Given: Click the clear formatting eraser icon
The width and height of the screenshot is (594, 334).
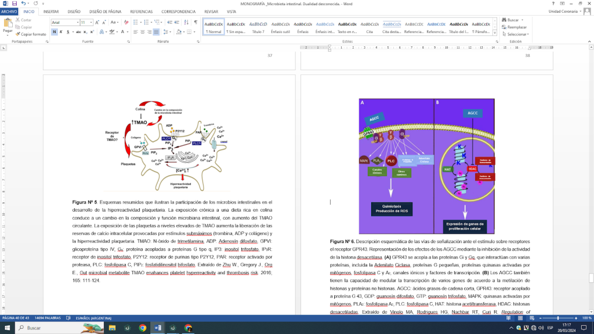Looking at the screenshot, I should pyautogui.click(x=126, y=23).
